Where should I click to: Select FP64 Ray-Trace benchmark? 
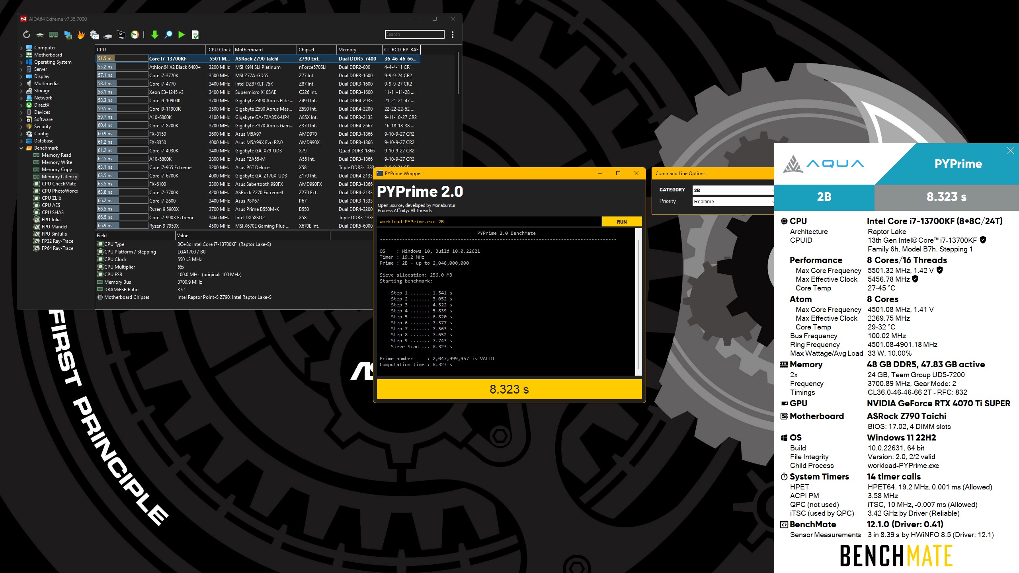(57, 248)
